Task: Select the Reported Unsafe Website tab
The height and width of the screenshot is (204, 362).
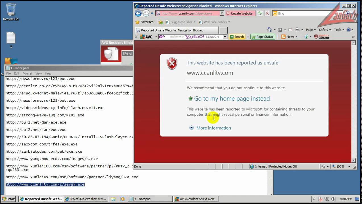Action: pos(176,30)
